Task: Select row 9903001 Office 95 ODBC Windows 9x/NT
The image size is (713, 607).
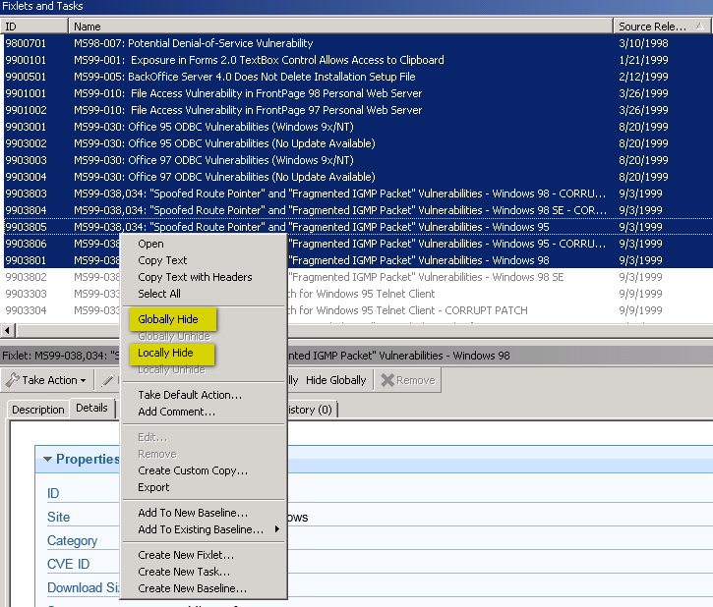Action: point(356,127)
